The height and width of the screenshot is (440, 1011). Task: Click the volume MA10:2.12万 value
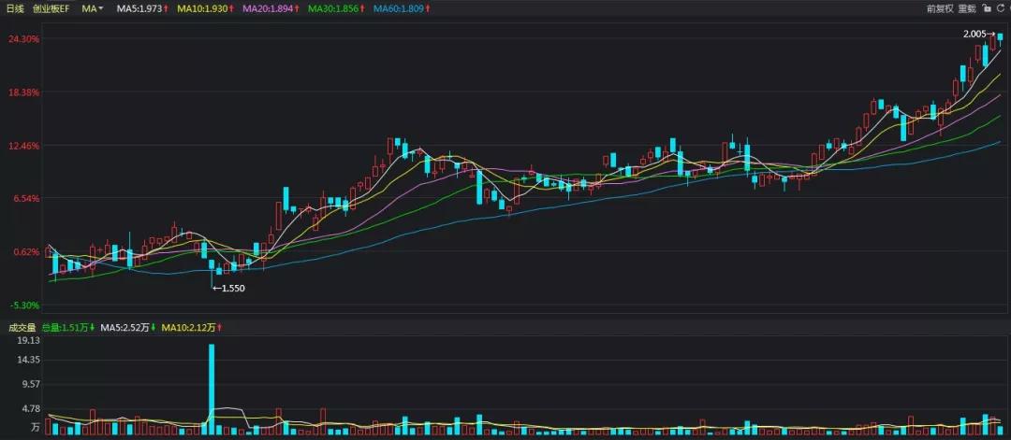(193, 327)
